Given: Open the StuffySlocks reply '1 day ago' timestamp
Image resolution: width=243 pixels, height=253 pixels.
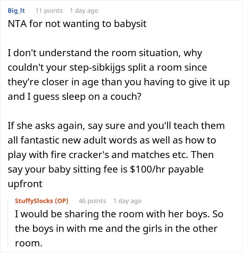Looking at the screenshot, I should pyautogui.click(x=127, y=201).
